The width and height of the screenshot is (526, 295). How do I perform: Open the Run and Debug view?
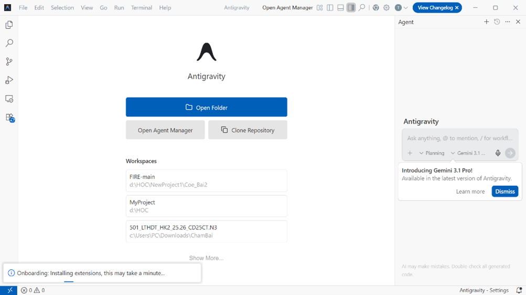pyautogui.click(x=9, y=80)
